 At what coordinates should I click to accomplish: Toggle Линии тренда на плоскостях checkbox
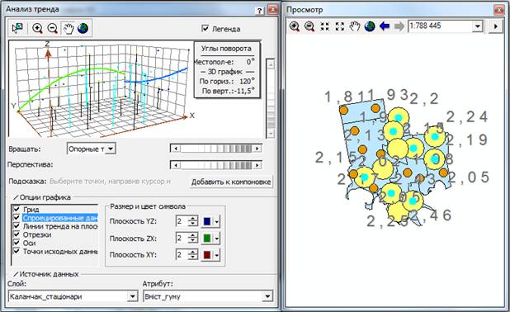[17, 226]
